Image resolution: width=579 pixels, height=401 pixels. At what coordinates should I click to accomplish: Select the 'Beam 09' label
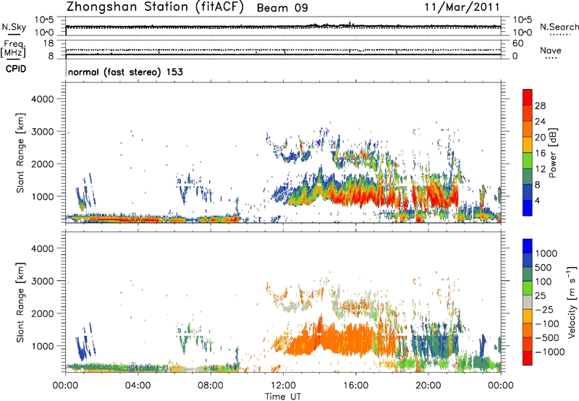point(282,8)
